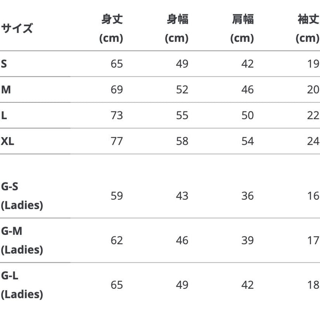Select the S size row label
This screenshot has height=320, width=320.
4,64
